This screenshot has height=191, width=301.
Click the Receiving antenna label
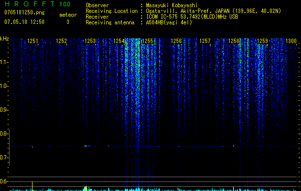[110, 22]
